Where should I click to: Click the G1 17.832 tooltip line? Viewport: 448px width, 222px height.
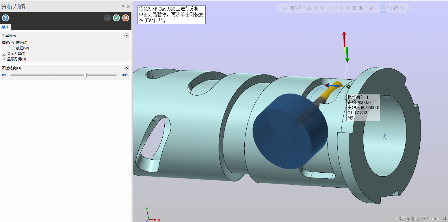pos(357,113)
